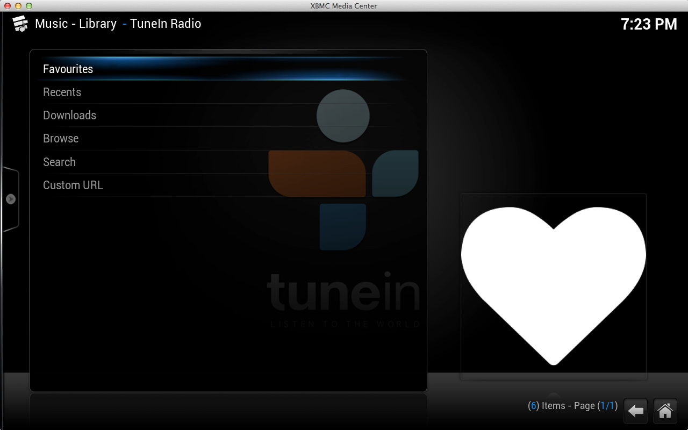Click the arrow on the left slide-out panel
The height and width of the screenshot is (430, 688).
(x=11, y=198)
